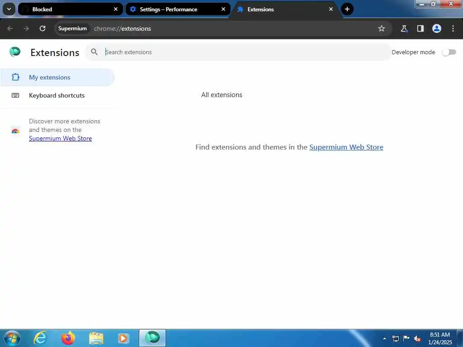Open the Windows Start button
The width and height of the screenshot is (463, 347).
pos(12,338)
